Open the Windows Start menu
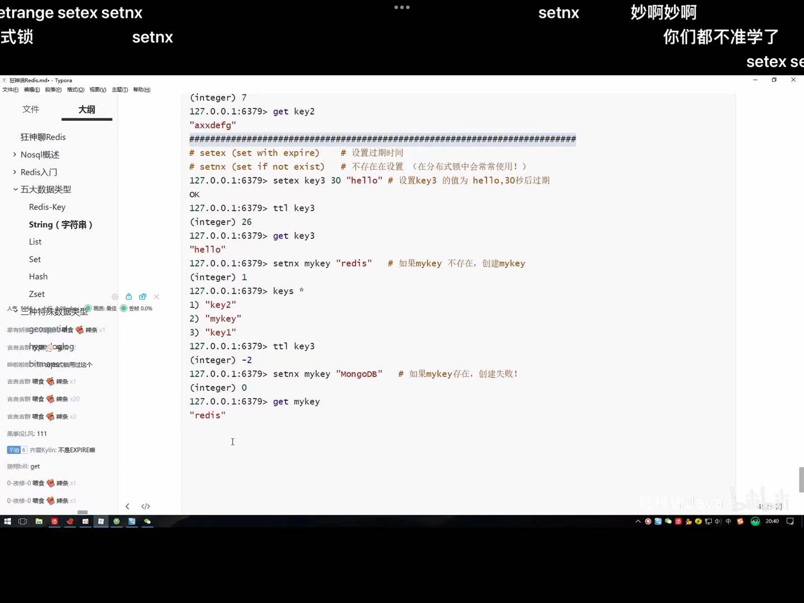The image size is (804, 603). (7, 521)
